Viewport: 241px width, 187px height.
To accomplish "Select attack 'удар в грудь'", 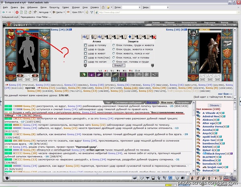I will click(x=85, y=49).
